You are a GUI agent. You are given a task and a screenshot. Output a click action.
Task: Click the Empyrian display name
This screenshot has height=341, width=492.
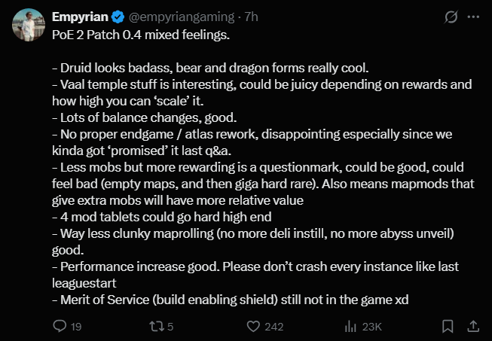[x=81, y=17]
